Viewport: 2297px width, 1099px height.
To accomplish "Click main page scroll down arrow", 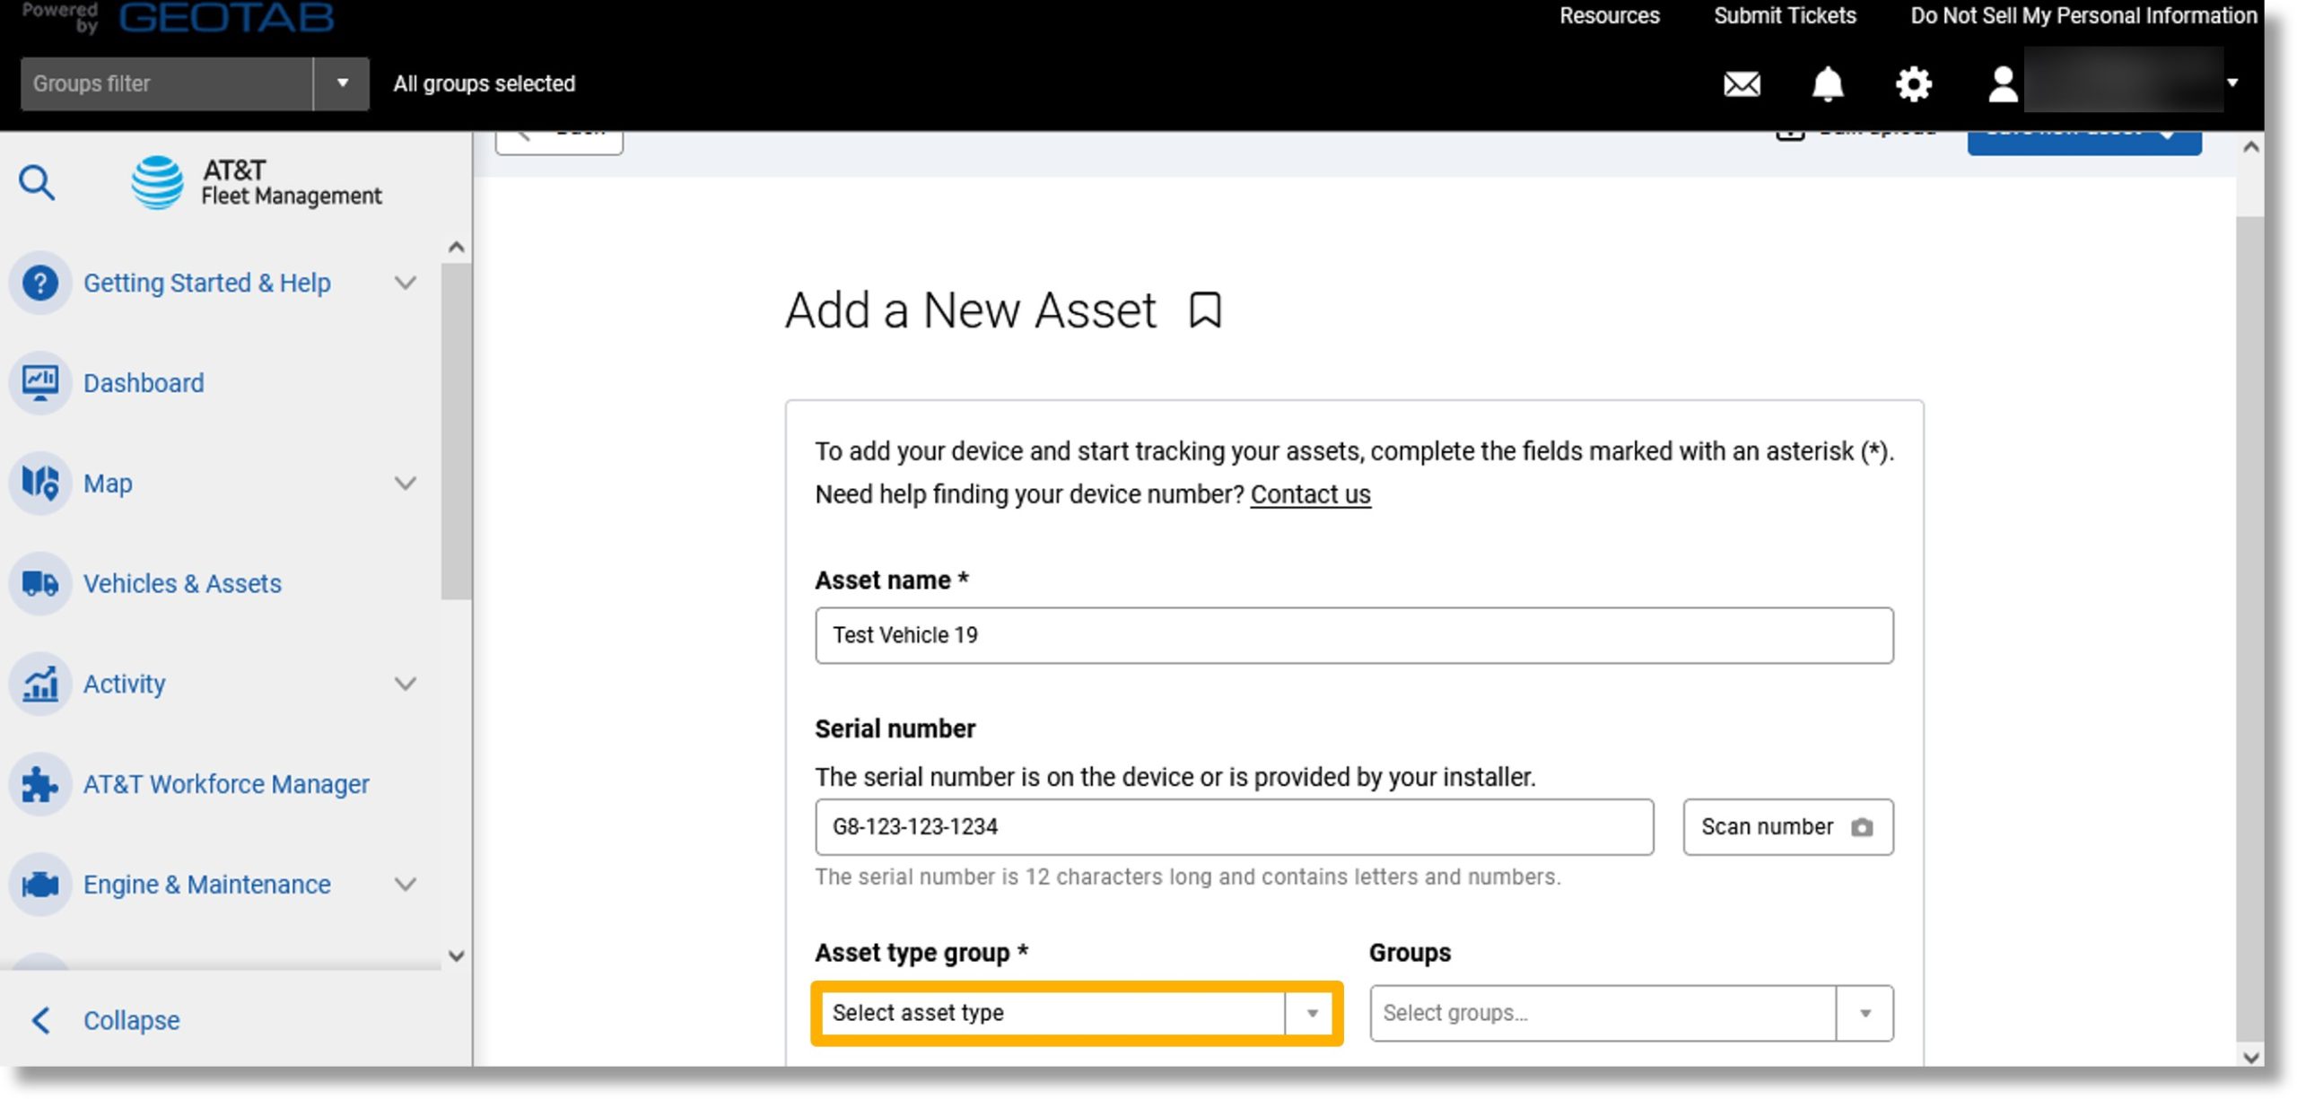I will coord(2250,1058).
